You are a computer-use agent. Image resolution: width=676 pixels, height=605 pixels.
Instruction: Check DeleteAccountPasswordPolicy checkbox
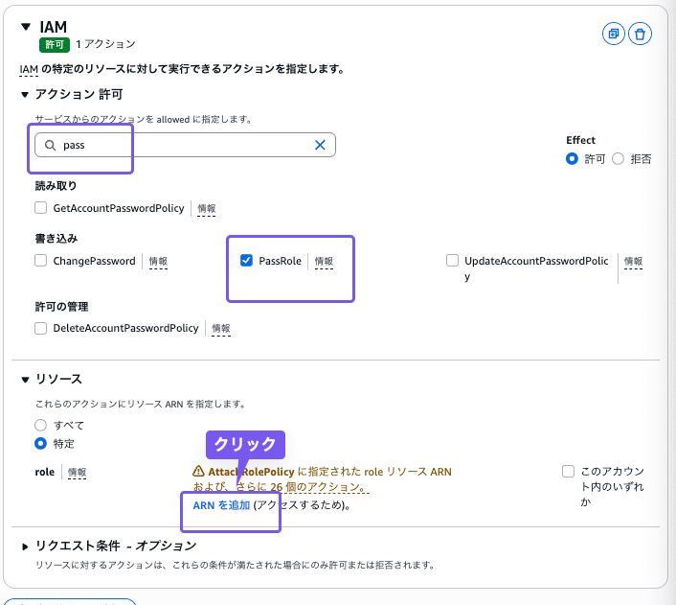40,328
